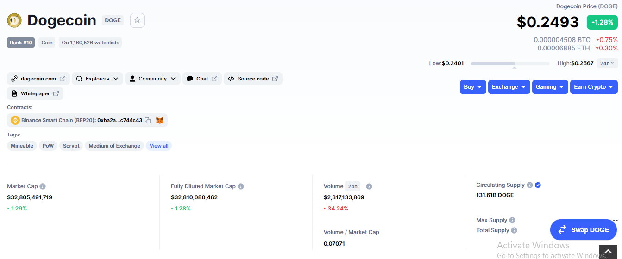
Task: Click the Dogecoin logo icon
Action: point(14,20)
